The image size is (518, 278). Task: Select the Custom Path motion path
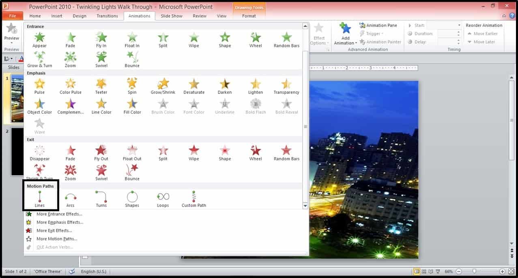pos(194,199)
